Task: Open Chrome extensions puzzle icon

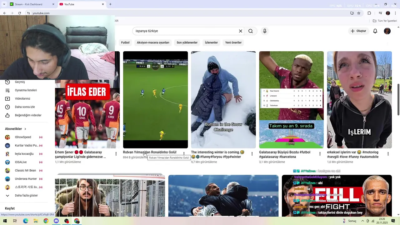Action: click(x=369, y=13)
